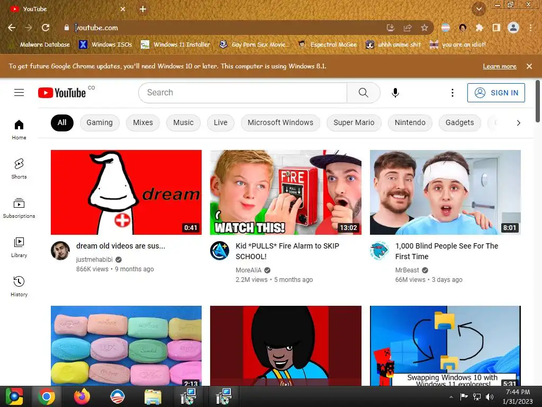Open File Explorer from the taskbar
Screen dimensions: 542x407
[x=152, y=396]
